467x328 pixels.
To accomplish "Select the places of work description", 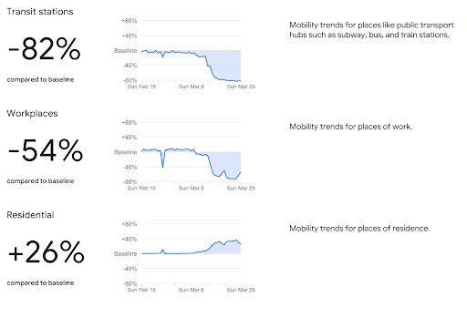I will click(350, 127).
